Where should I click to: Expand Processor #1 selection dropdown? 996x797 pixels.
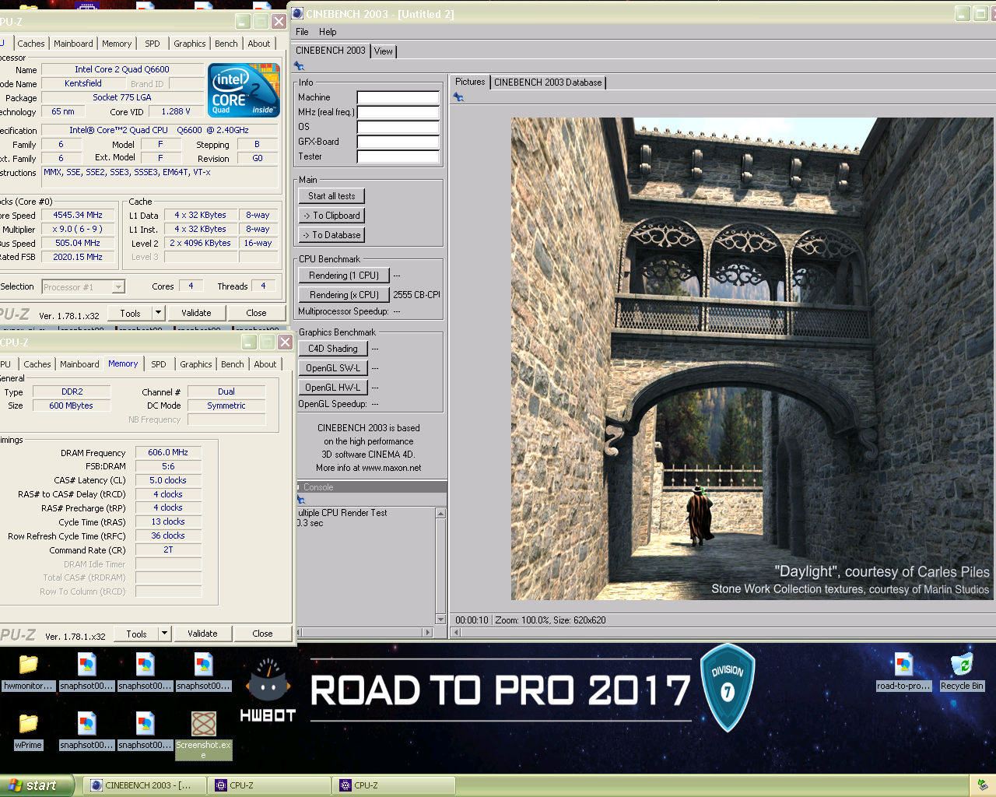pyautogui.click(x=118, y=287)
